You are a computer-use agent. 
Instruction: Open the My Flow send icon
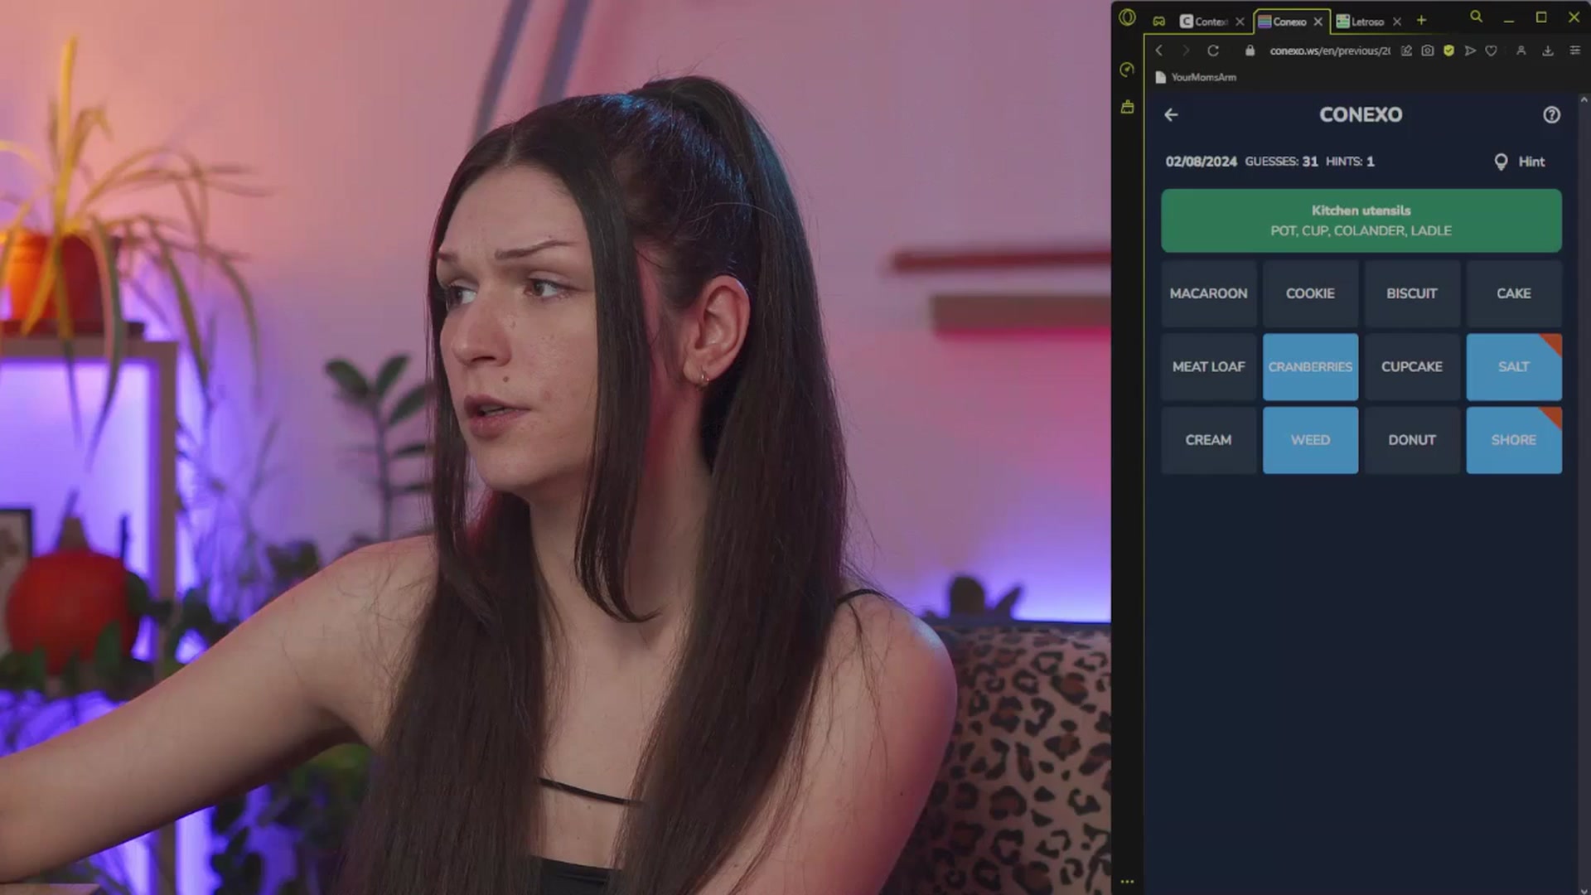click(1470, 51)
